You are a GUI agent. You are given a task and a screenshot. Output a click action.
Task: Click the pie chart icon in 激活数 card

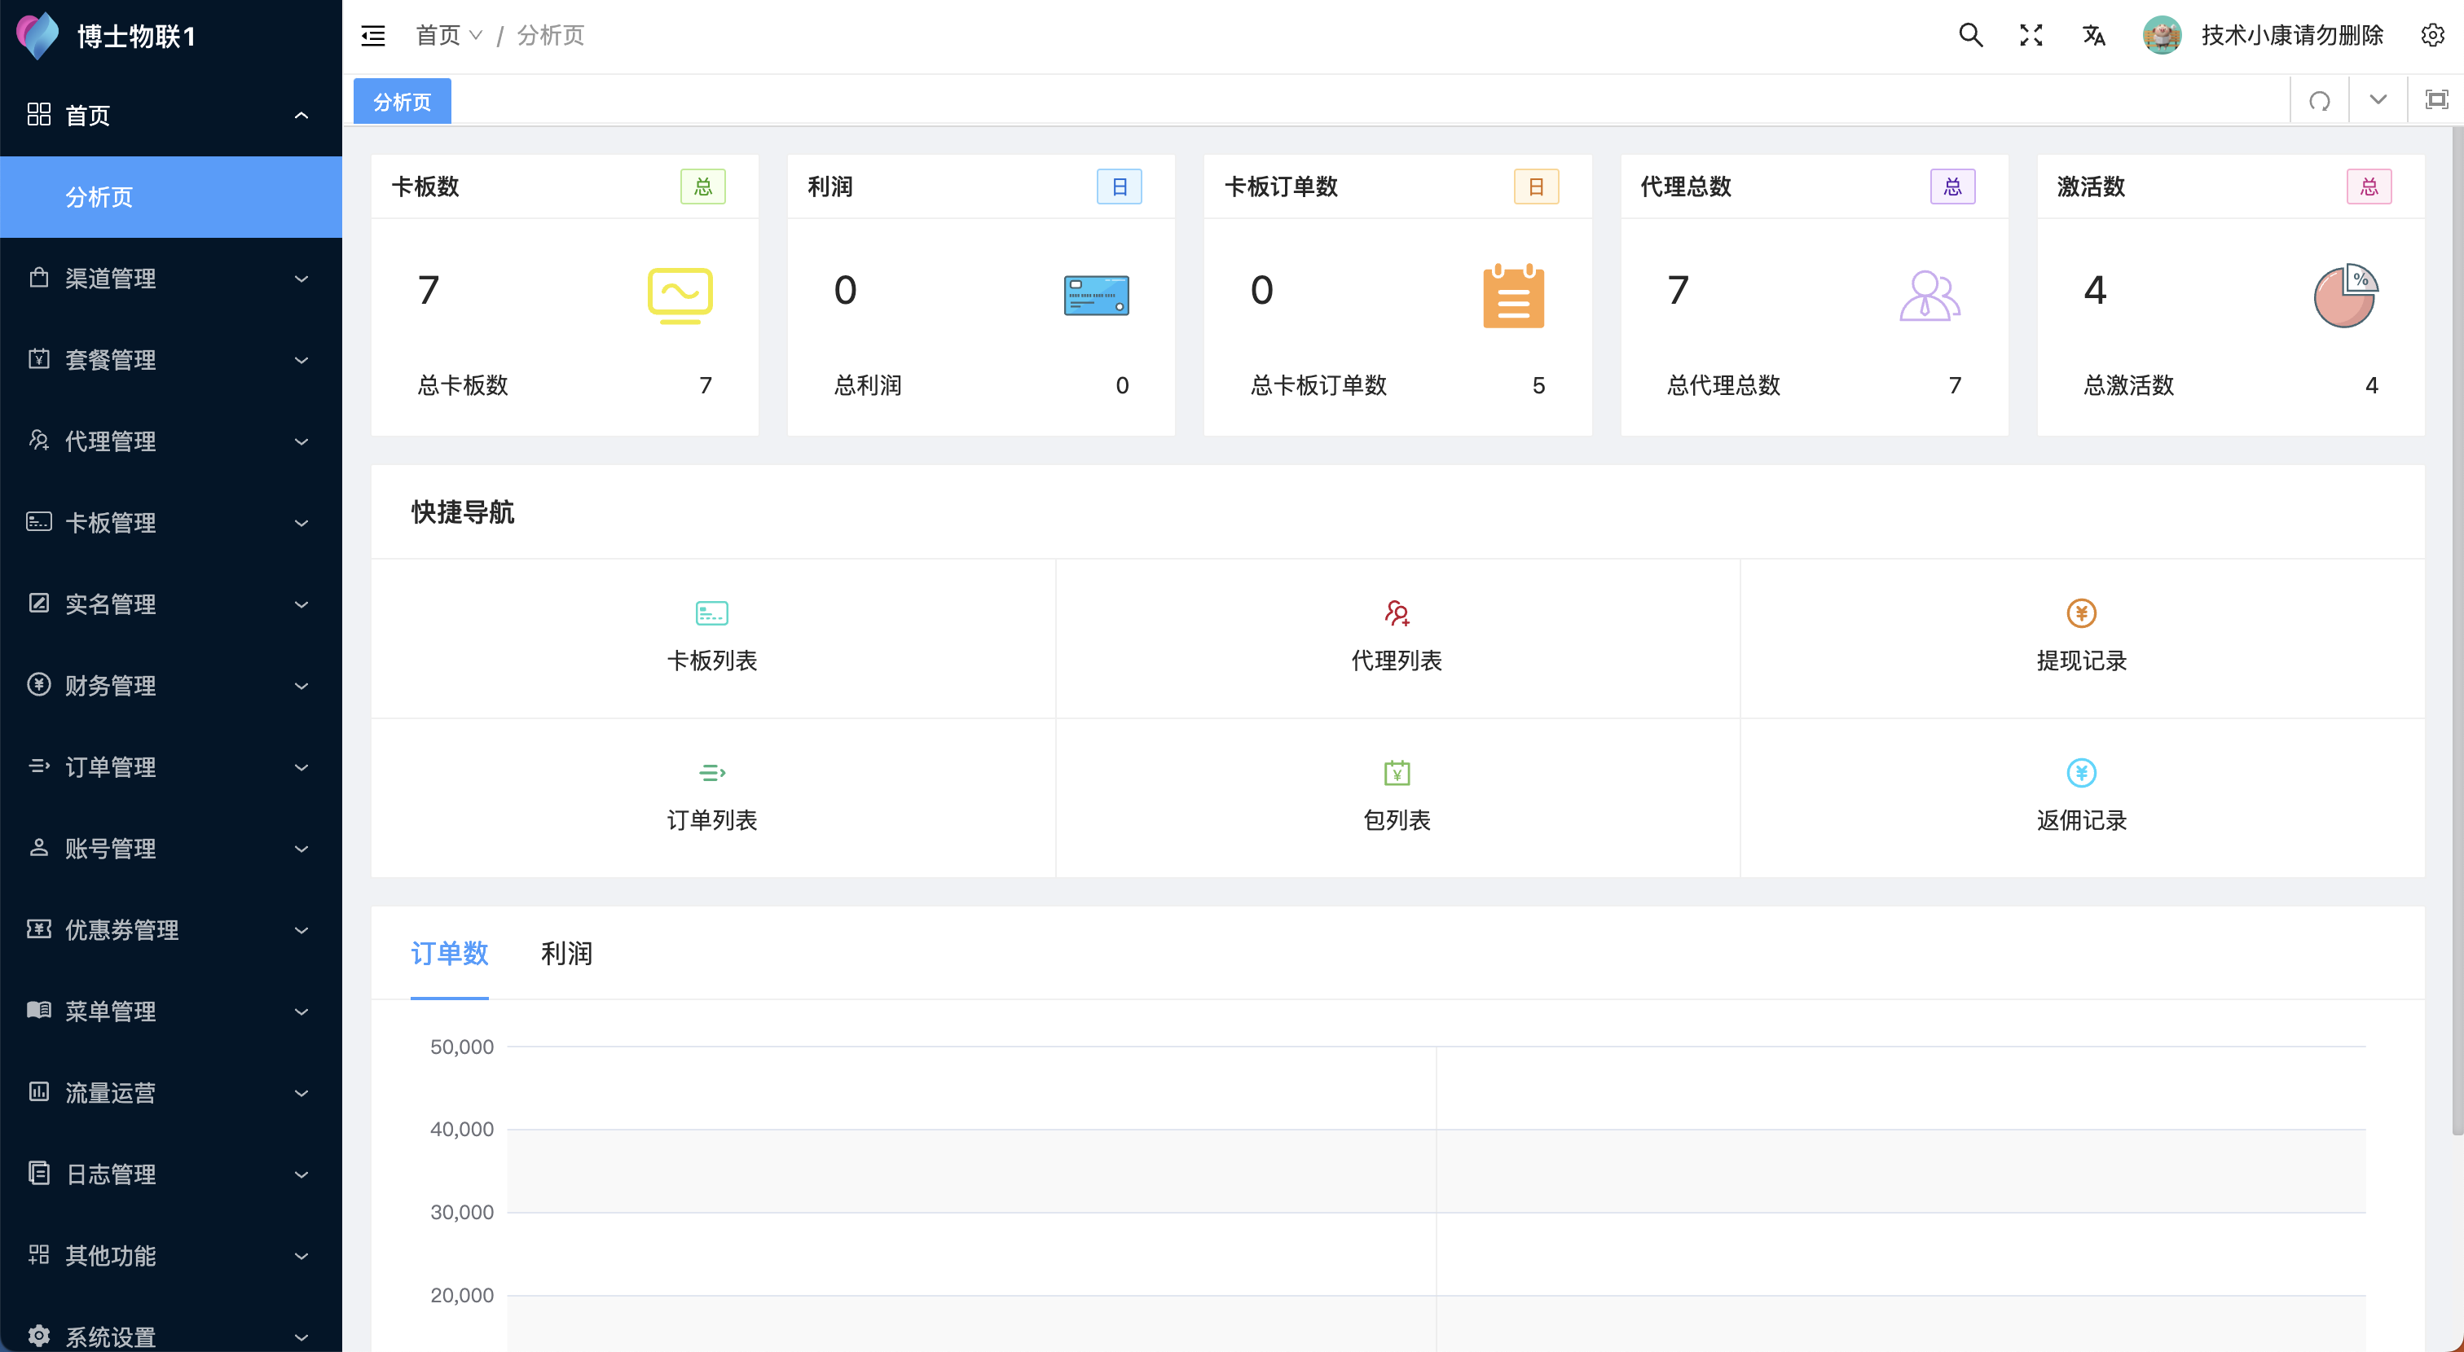pyautogui.click(x=2345, y=296)
